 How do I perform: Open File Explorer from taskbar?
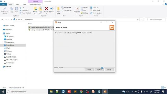pyautogui.click(x=51, y=92)
